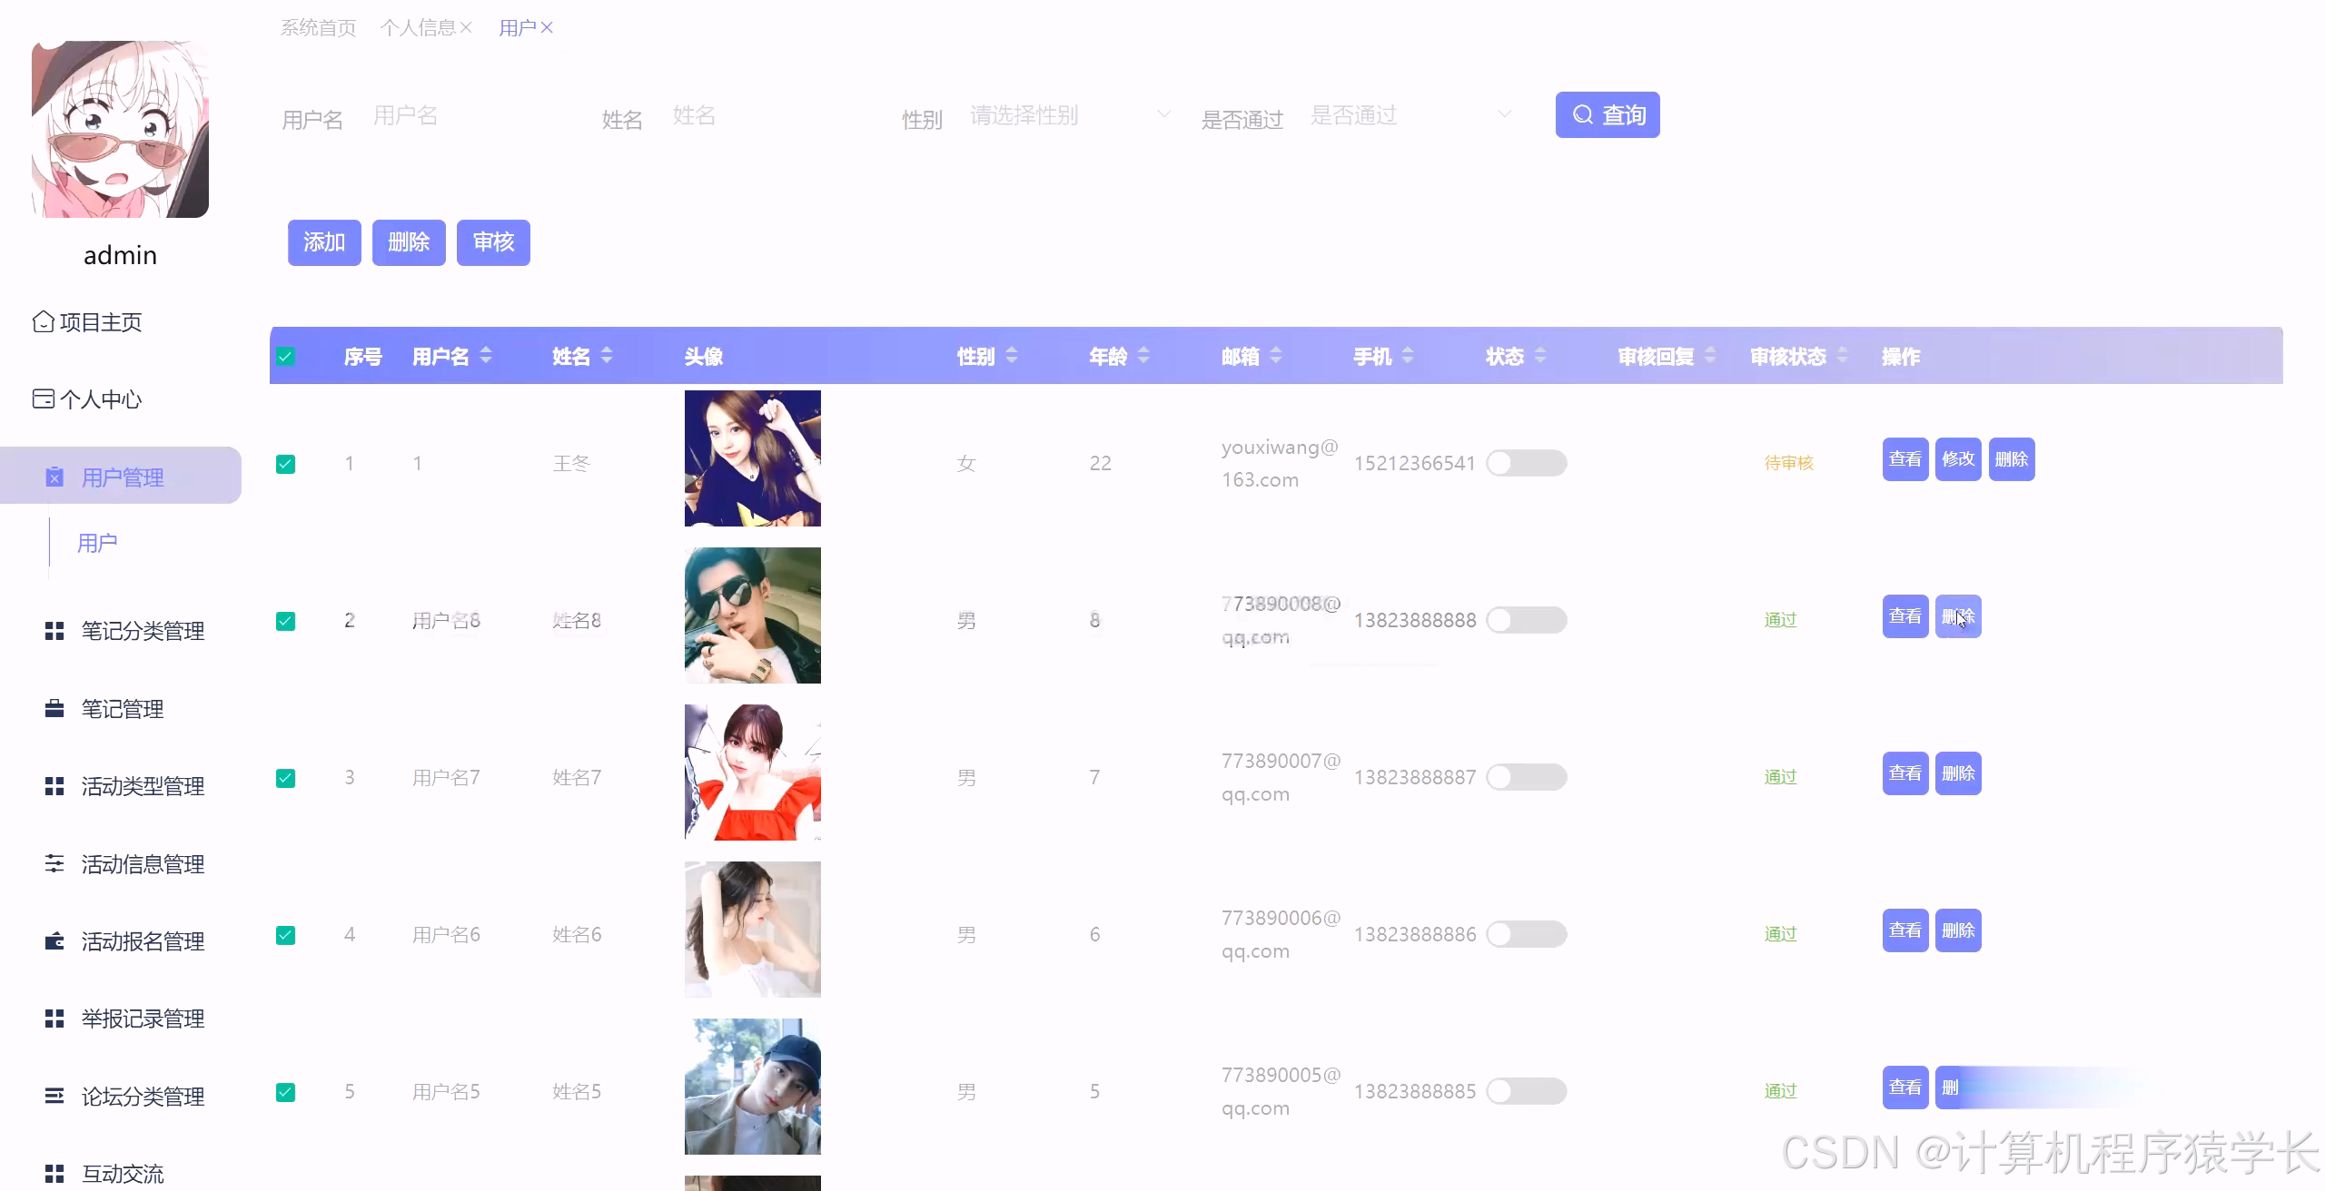Click the 添加 button

[x=323, y=242]
